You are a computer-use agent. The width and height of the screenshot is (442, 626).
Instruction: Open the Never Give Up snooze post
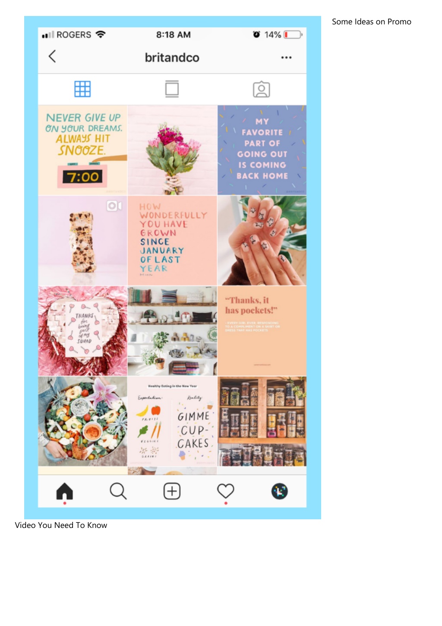[82, 150]
